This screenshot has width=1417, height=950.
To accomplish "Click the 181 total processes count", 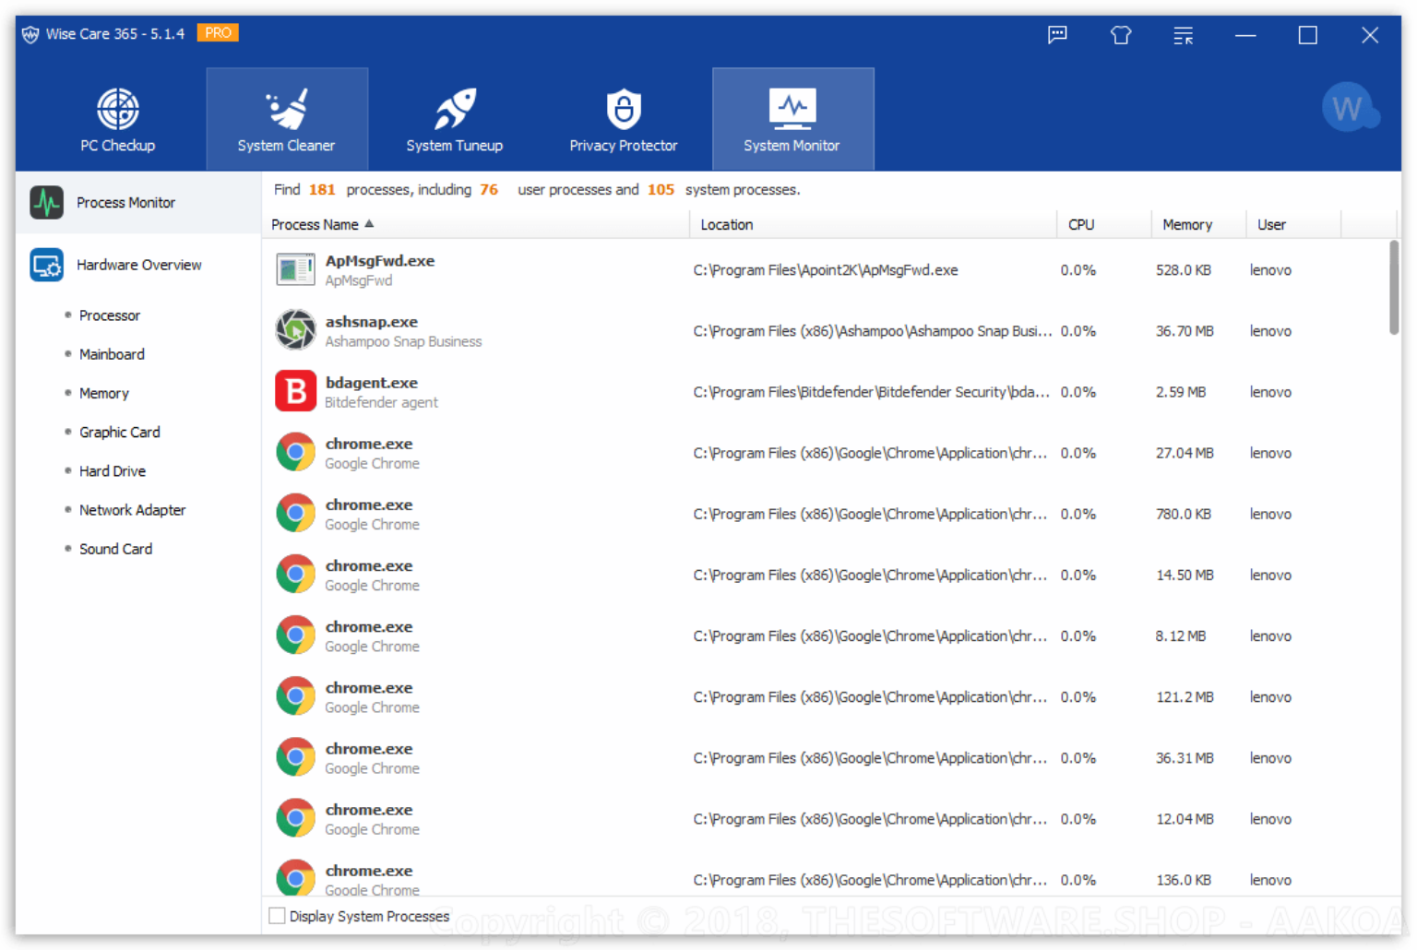I will tap(322, 189).
